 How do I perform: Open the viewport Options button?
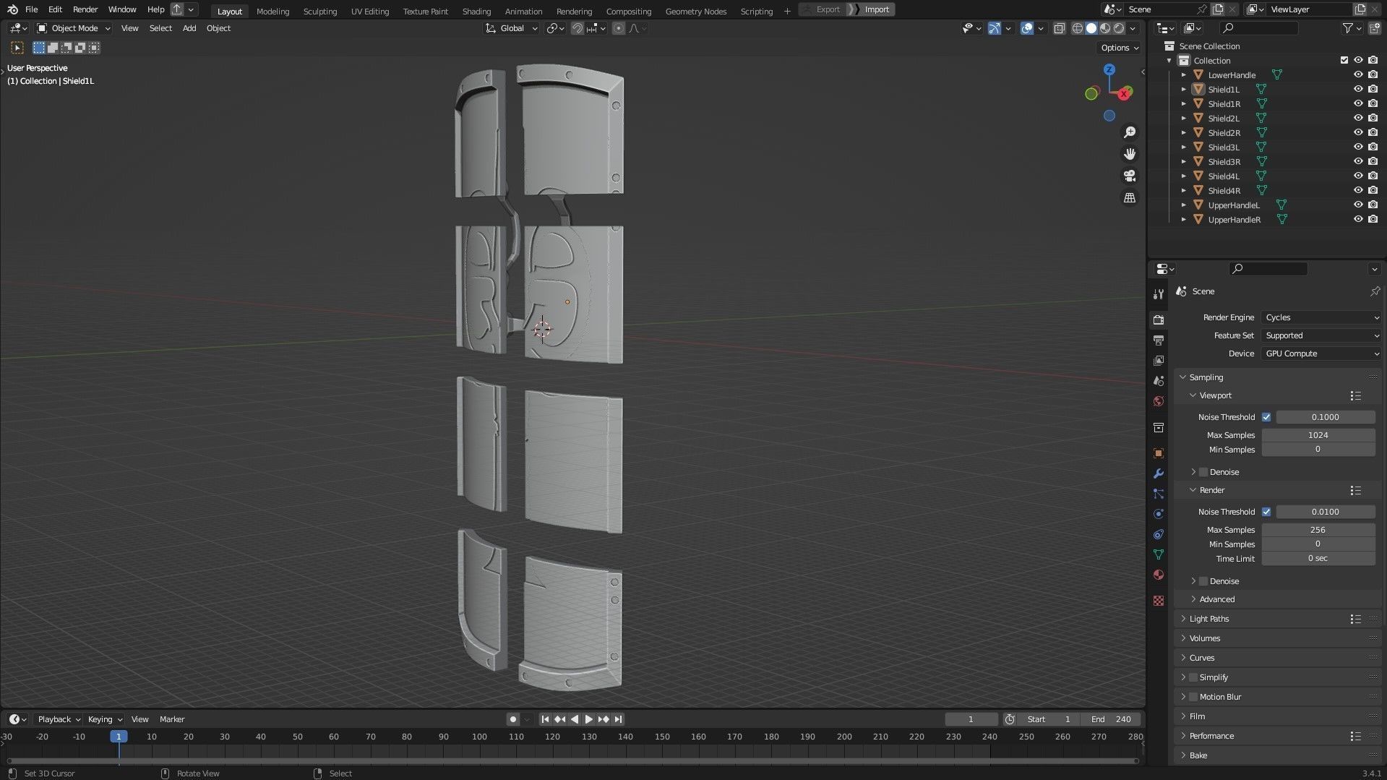point(1120,48)
